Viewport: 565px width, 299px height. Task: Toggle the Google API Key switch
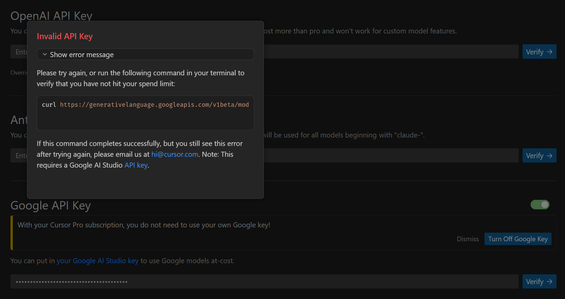click(x=540, y=205)
